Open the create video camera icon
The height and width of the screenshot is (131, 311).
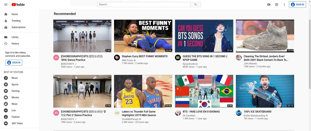[x=269, y=5]
